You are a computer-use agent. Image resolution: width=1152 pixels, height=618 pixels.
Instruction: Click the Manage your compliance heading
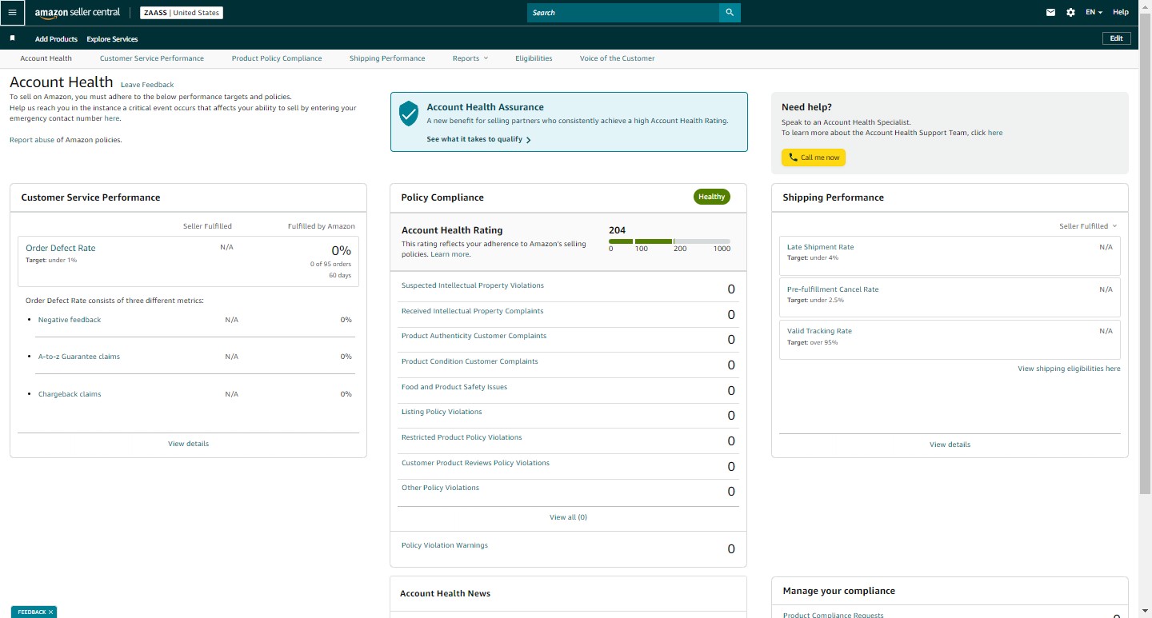(x=838, y=591)
